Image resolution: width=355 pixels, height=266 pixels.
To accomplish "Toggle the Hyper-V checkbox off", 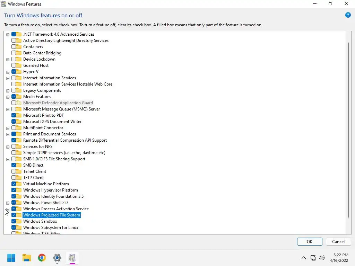I will 14,71.
